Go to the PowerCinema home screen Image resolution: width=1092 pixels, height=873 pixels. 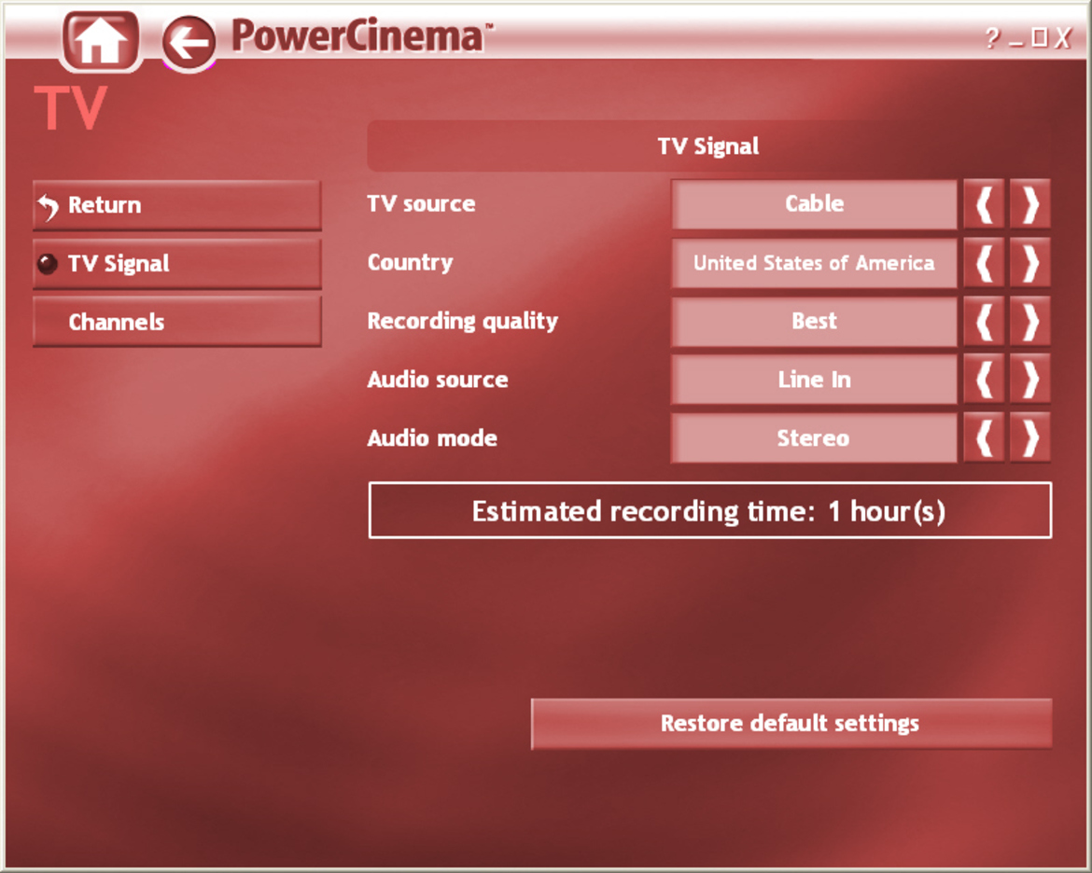coord(101,40)
